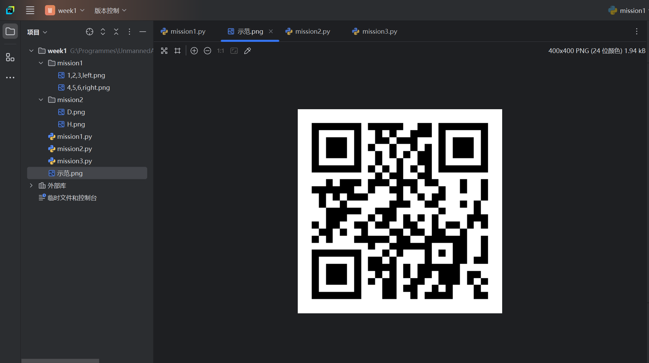Click the expand all icon in project panel
Viewport: 649px width, 363px height.
click(103, 32)
